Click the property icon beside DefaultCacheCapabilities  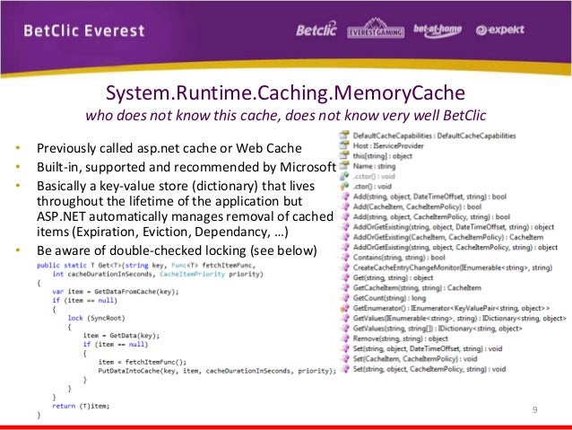coord(344,136)
